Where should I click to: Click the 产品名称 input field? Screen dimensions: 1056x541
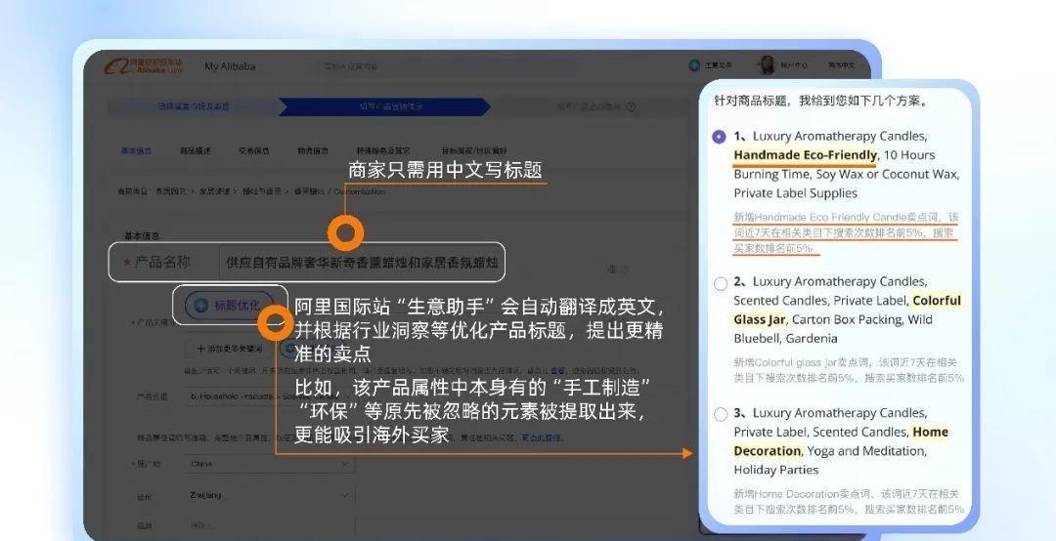tap(361, 263)
